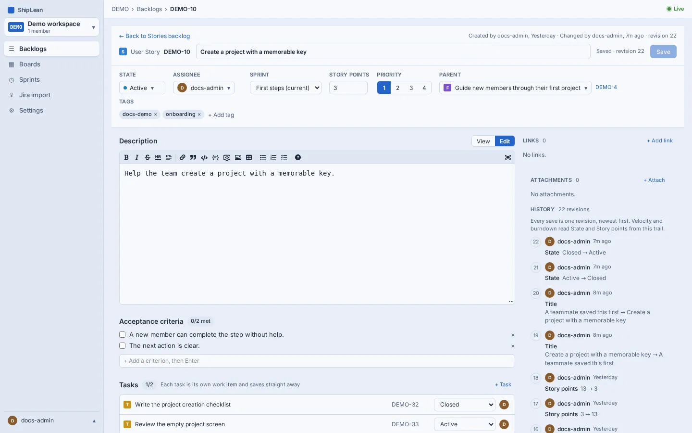Apply strikethrough formatting in description toolbar
Viewport: 692px width, 433px height.
[x=148, y=157]
